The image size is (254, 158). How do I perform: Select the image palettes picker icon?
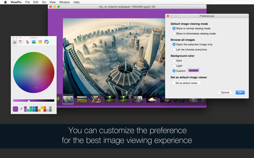[x=34, y=42]
